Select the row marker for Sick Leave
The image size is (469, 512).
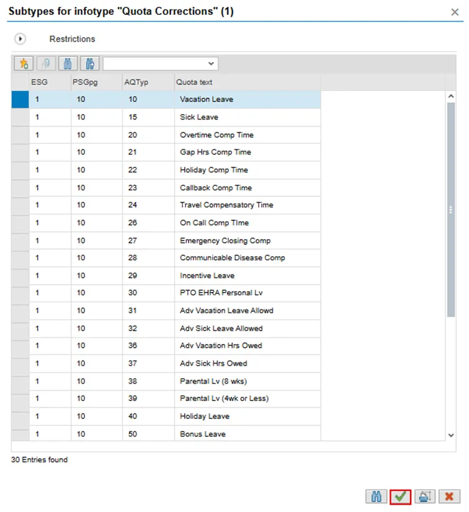pyautogui.click(x=20, y=117)
